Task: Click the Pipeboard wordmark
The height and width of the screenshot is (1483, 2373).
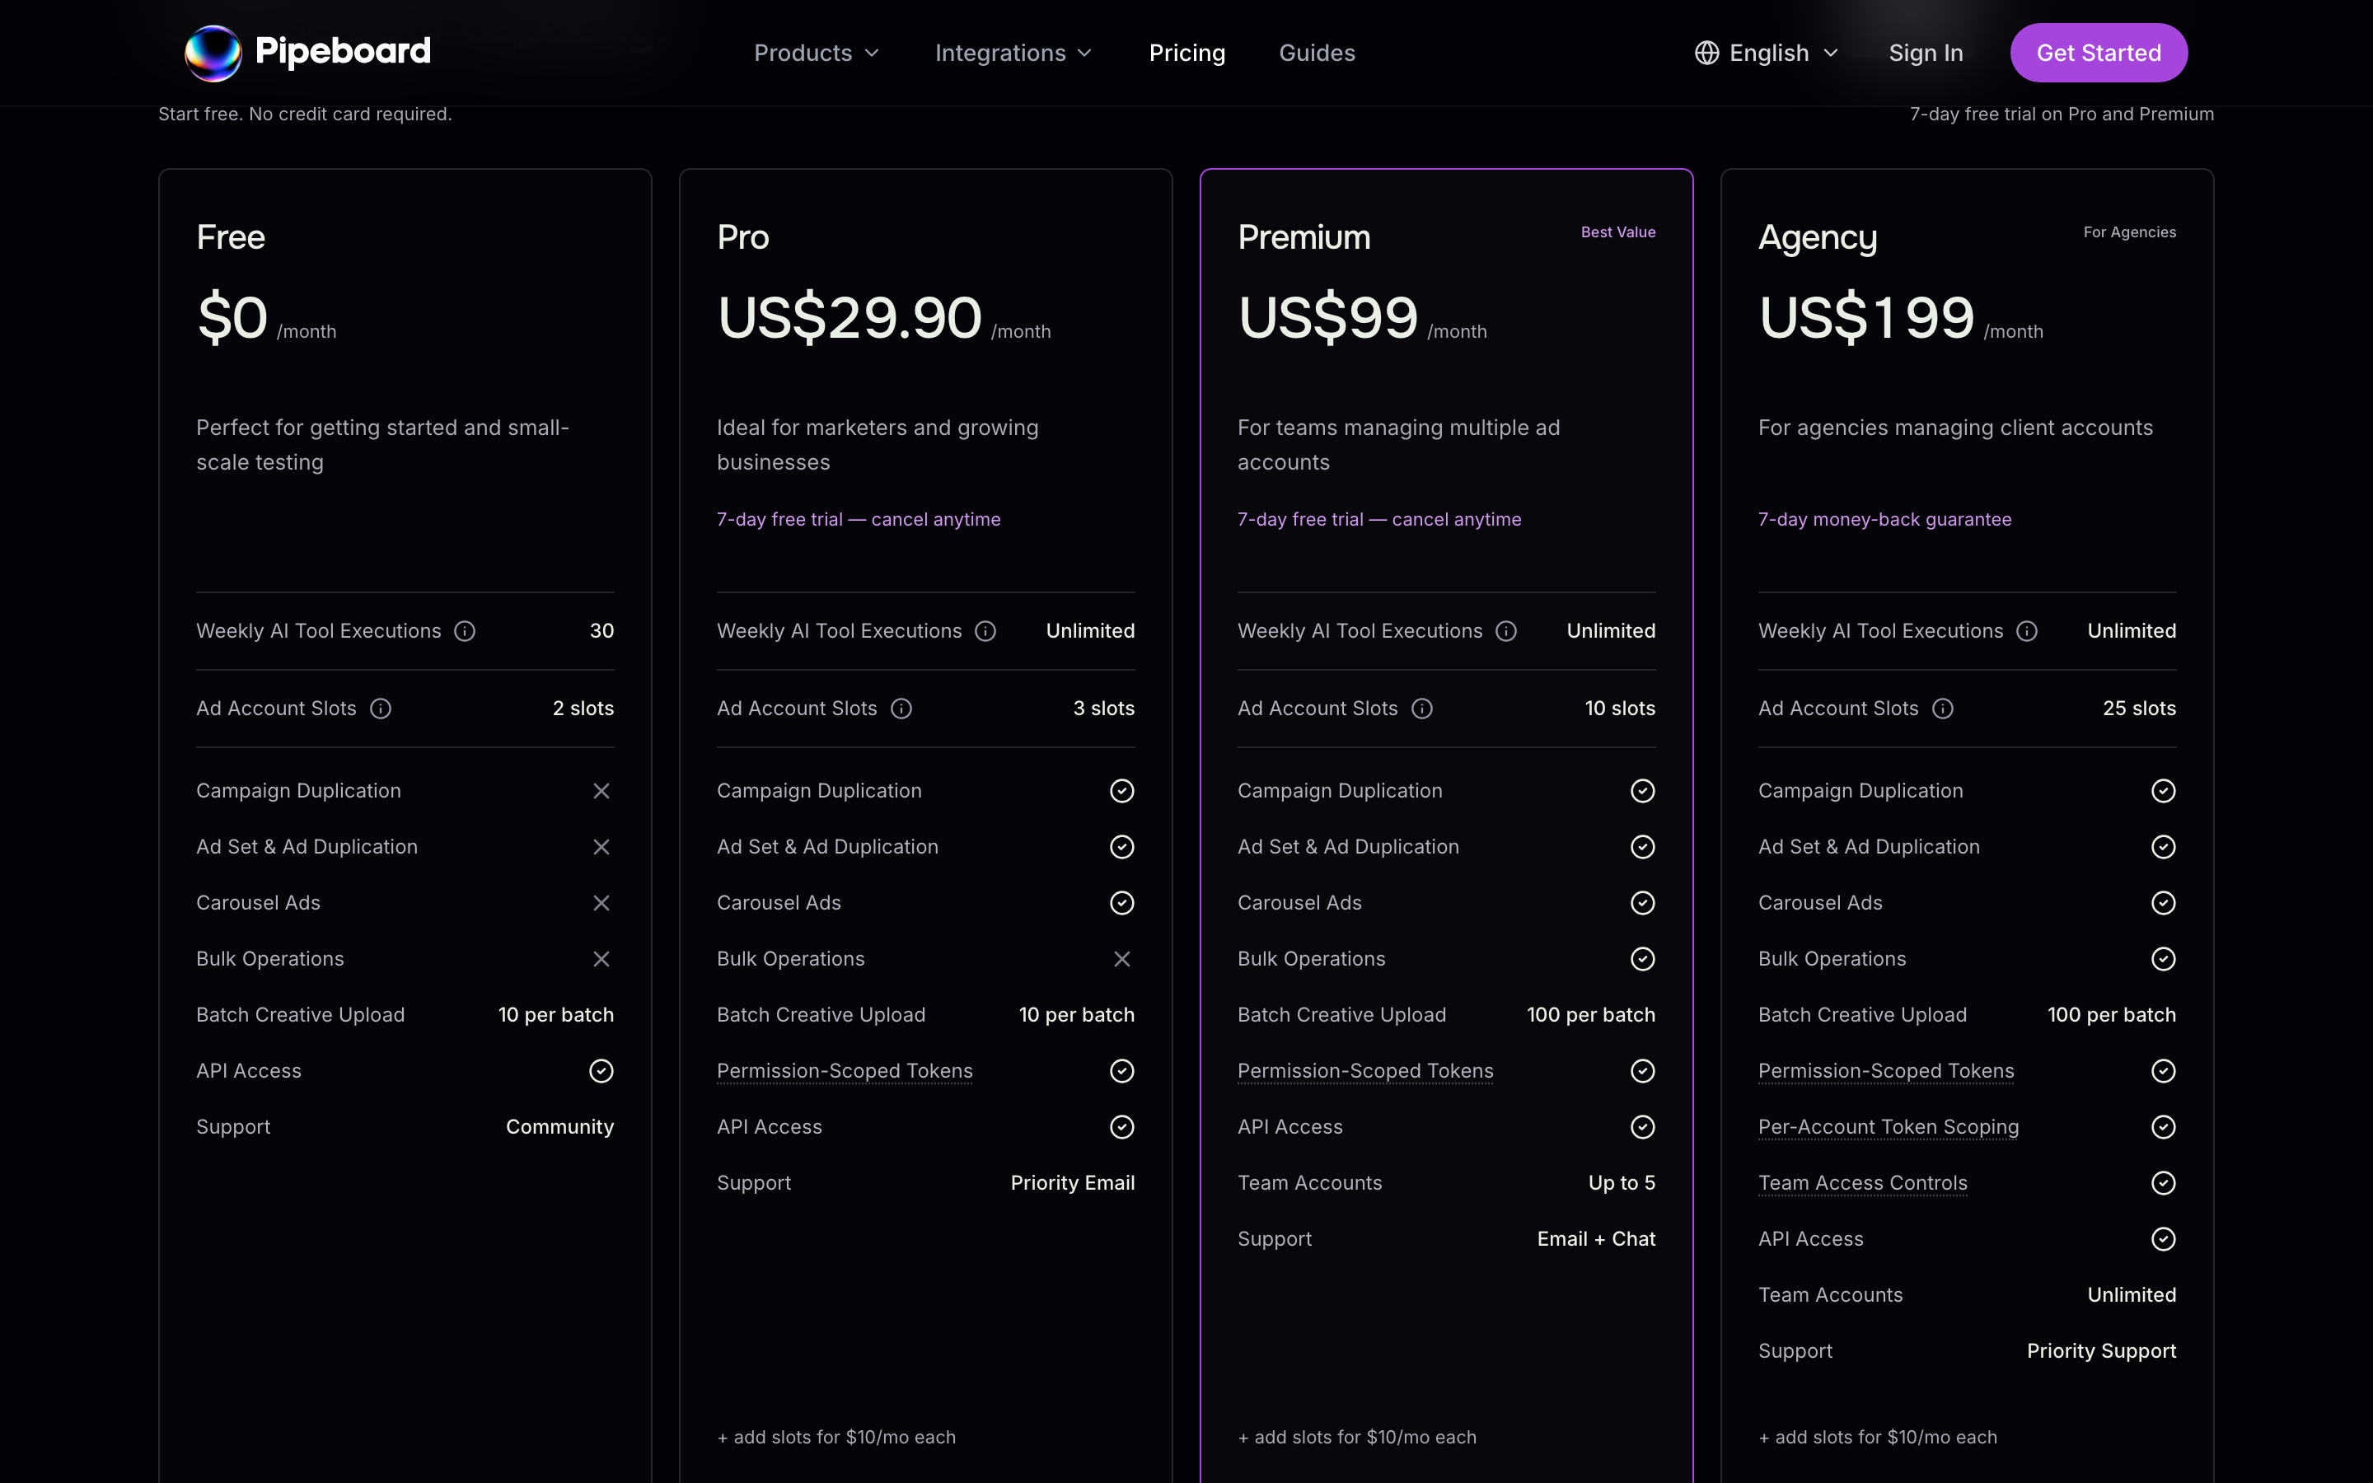Action: [x=342, y=51]
